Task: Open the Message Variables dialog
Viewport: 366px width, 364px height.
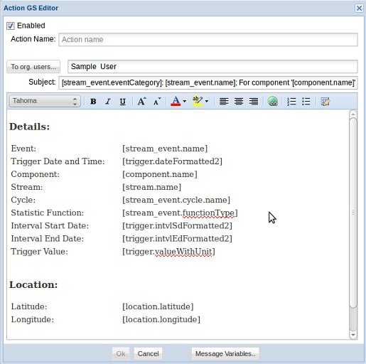Action: pyautogui.click(x=225, y=354)
